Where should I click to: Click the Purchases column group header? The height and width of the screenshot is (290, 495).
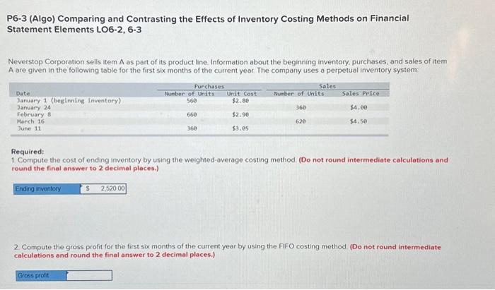pos(209,86)
